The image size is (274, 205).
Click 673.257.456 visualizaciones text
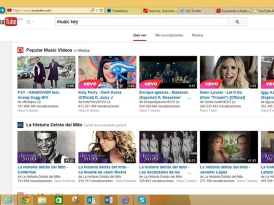pyautogui.click(x=99, y=106)
